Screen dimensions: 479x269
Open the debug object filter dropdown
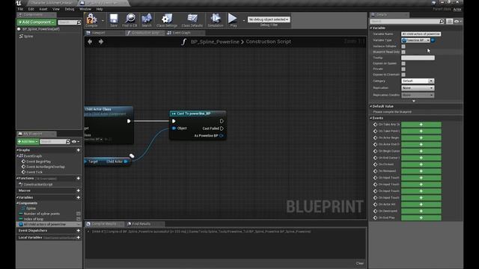pyautogui.click(x=269, y=19)
